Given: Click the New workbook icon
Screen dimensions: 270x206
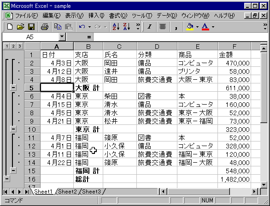Looking at the screenshot, I should pyautogui.click(x=10, y=27).
